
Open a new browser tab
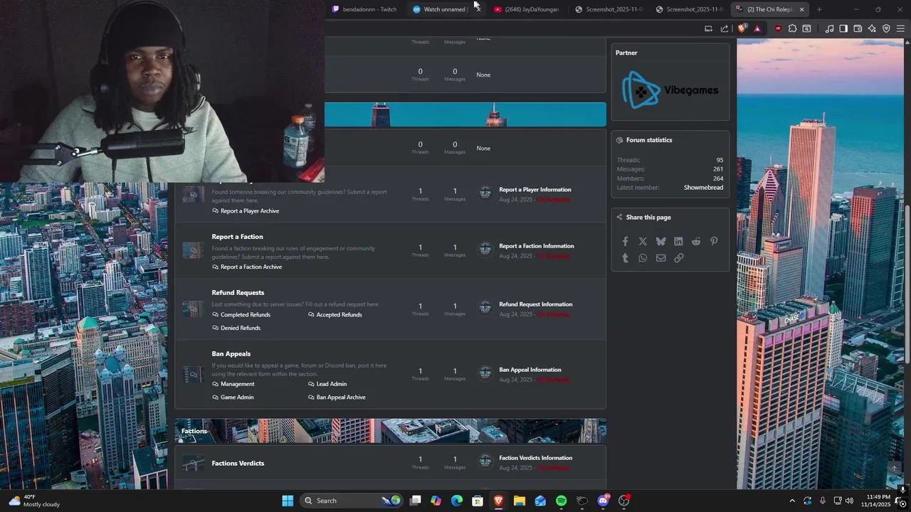(819, 9)
